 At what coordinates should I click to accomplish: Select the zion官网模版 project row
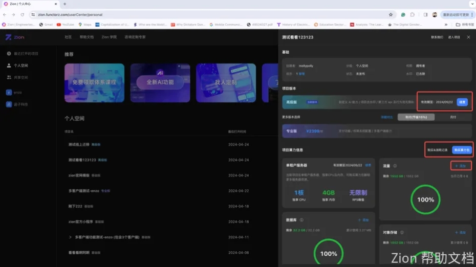click(x=171, y=175)
